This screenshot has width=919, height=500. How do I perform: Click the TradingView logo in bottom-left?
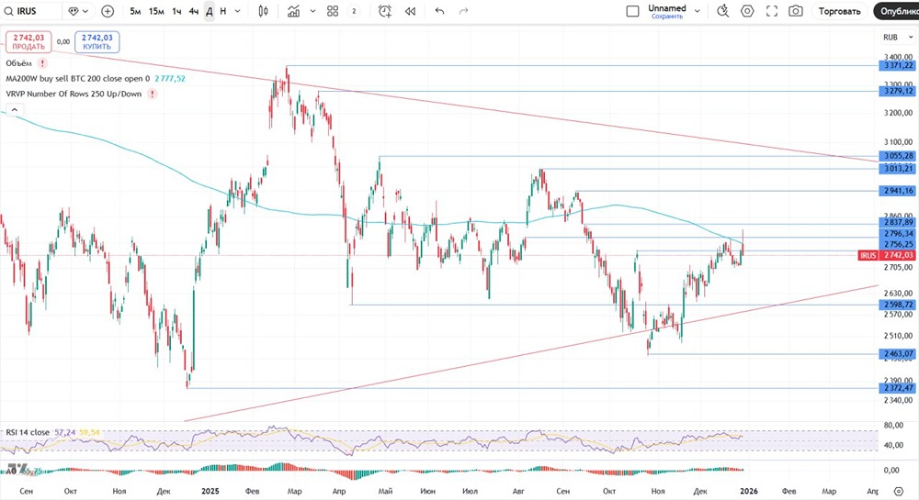pyautogui.click(x=17, y=468)
